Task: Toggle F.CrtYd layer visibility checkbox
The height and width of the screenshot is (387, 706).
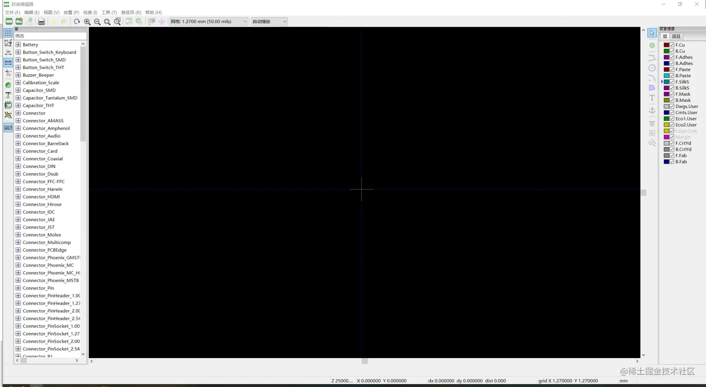Action: tap(672, 143)
